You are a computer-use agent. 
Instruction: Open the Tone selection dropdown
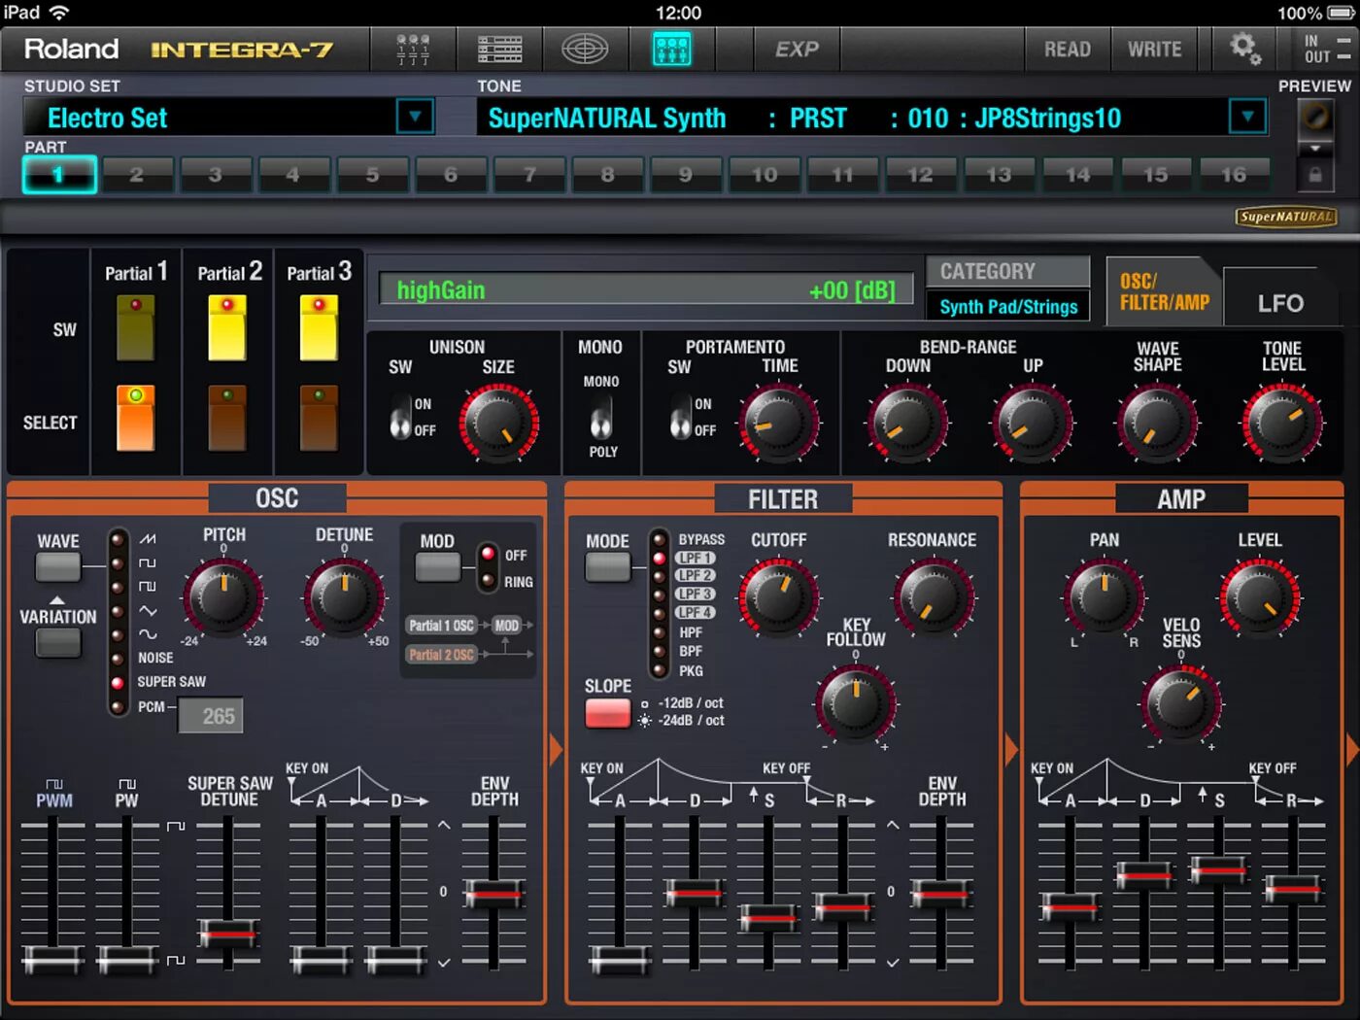(x=1247, y=118)
